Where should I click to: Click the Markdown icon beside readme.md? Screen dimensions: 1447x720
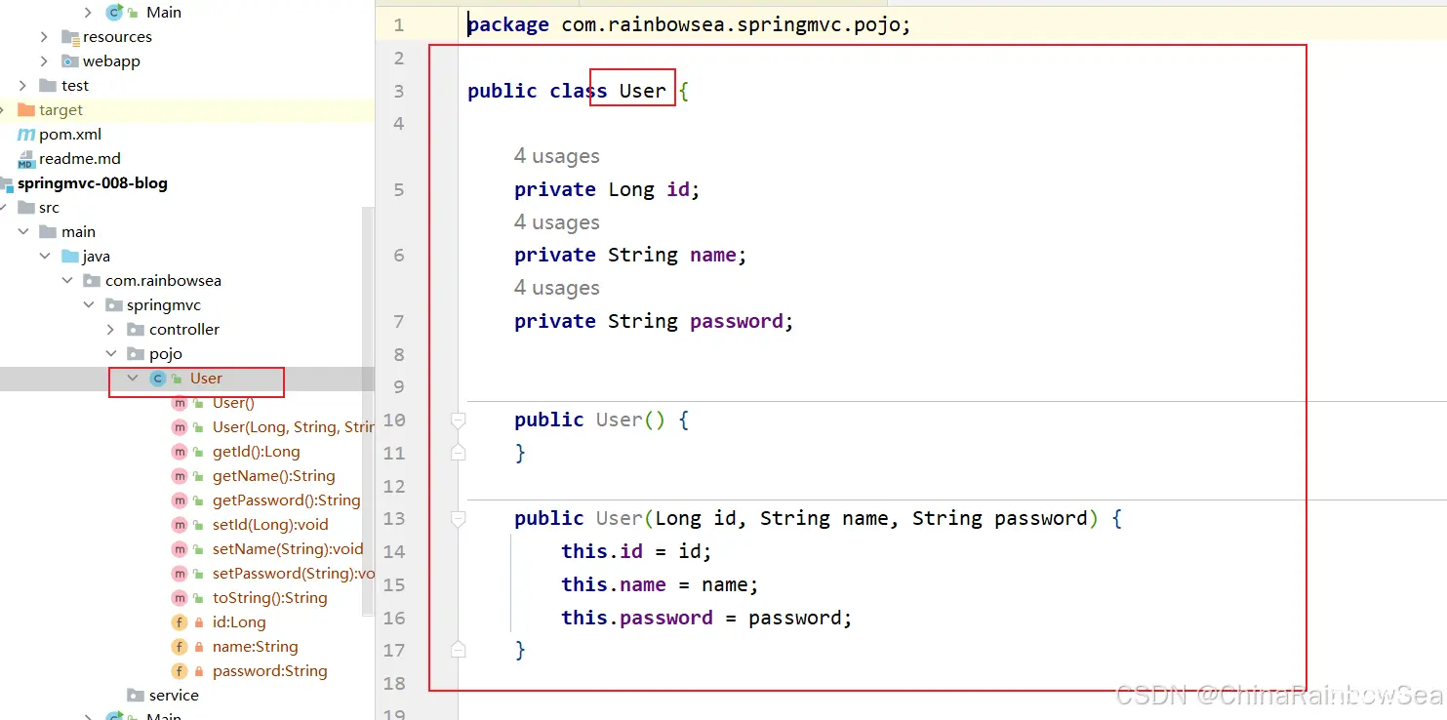pyautogui.click(x=26, y=159)
